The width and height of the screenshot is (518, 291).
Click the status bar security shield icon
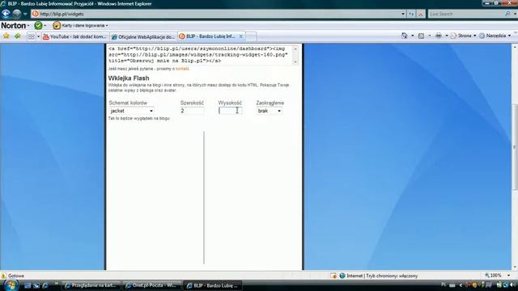pos(333,276)
